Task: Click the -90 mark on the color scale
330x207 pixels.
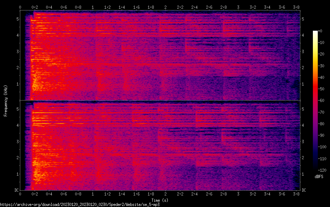Action: pyautogui.click(x=322, y=135)
